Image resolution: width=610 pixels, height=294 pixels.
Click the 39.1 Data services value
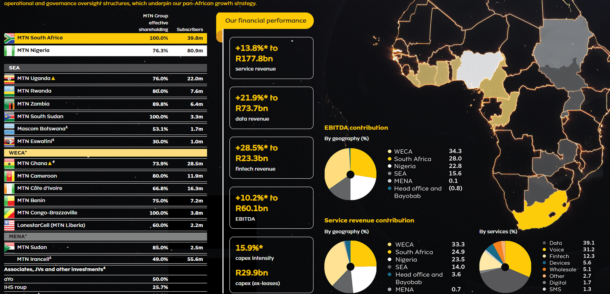point(589,243)
